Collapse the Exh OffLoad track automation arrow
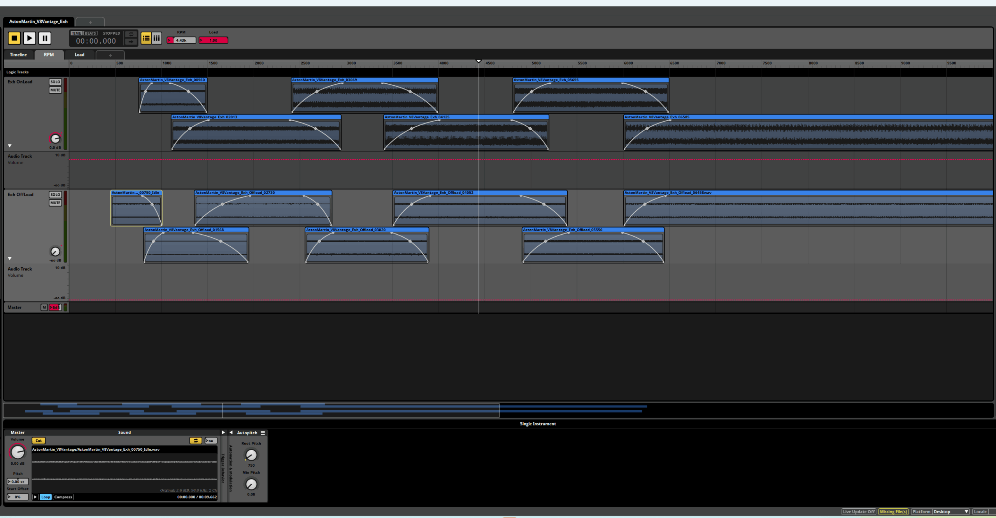 coord(10,258)
